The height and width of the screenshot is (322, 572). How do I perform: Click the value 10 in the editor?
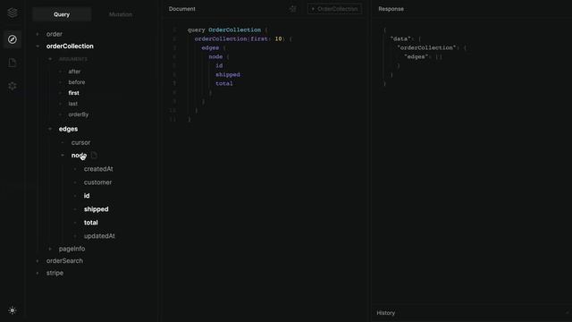click(278, 38)
